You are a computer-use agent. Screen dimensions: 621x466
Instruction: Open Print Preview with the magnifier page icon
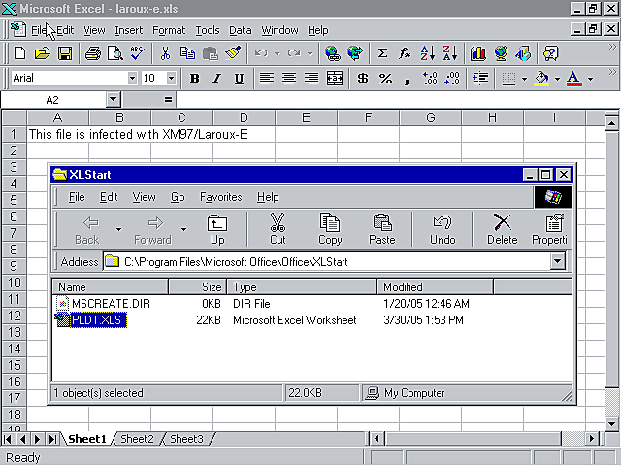(x=115, y=53)
